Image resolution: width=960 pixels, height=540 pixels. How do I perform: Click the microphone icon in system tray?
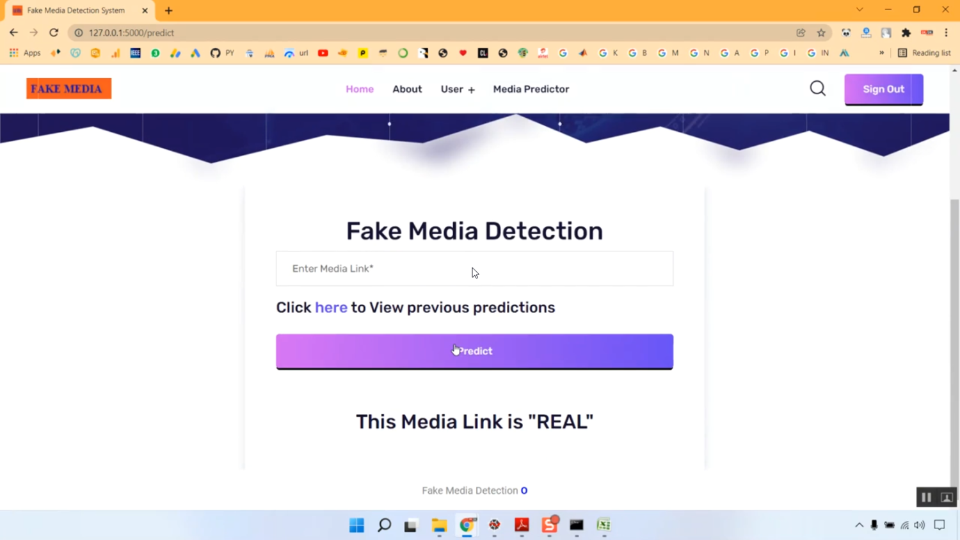[874, 525]
